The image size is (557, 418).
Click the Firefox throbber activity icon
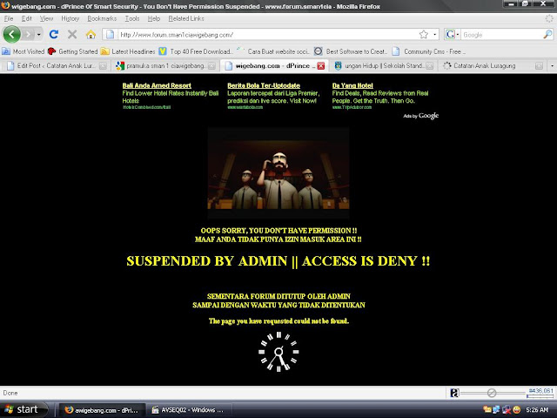pos(549,18)
